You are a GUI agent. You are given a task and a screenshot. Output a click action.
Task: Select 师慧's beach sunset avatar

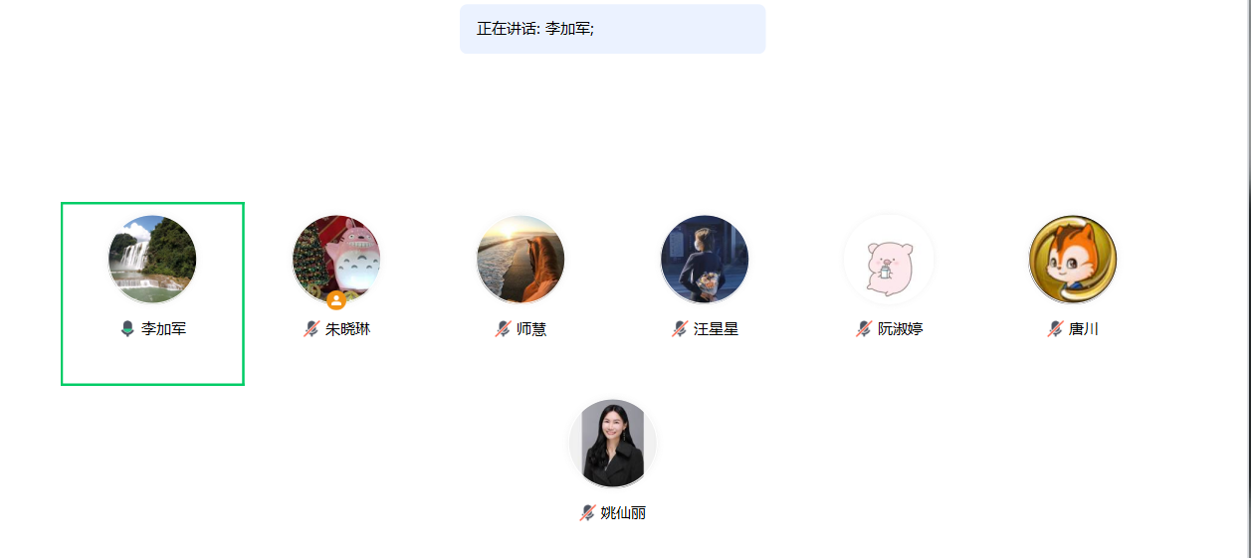pos(521,259)
